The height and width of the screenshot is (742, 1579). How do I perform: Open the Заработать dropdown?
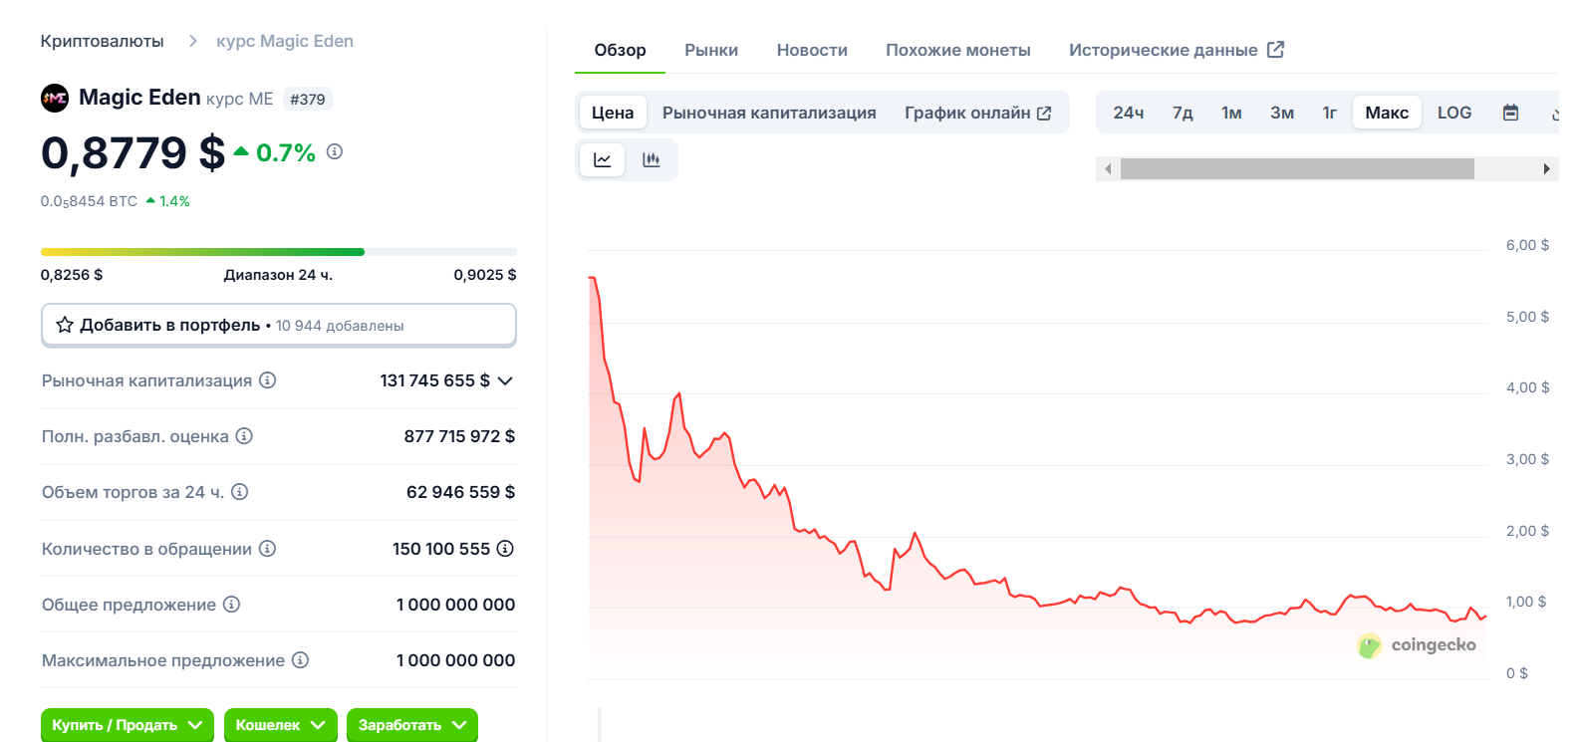coord(412,725)
